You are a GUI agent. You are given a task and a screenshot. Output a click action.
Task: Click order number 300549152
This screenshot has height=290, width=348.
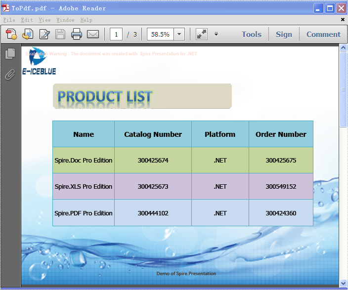[x=281, y=186]
